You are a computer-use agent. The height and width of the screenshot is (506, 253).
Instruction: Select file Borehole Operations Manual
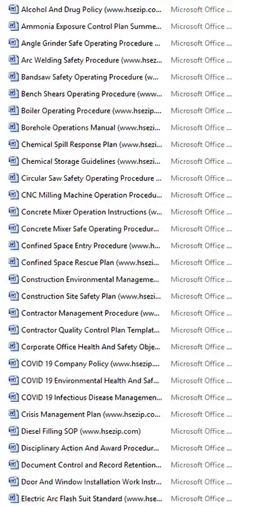pos(91,128)
